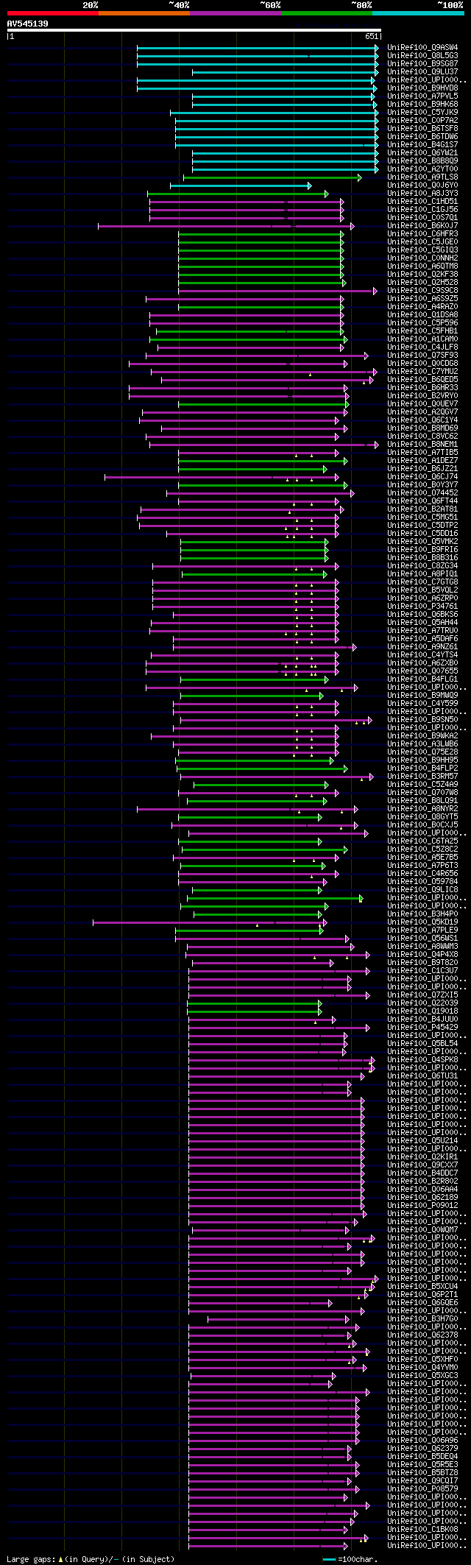The width and height of the screenshot is (471, 1565).
Task: Select hit label UniRef100_A2YT00
Action: click(x=422, y=169)
